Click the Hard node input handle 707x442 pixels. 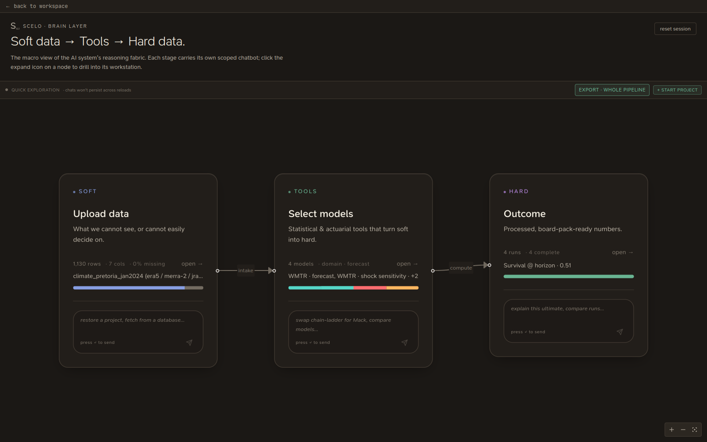(490, 265)
